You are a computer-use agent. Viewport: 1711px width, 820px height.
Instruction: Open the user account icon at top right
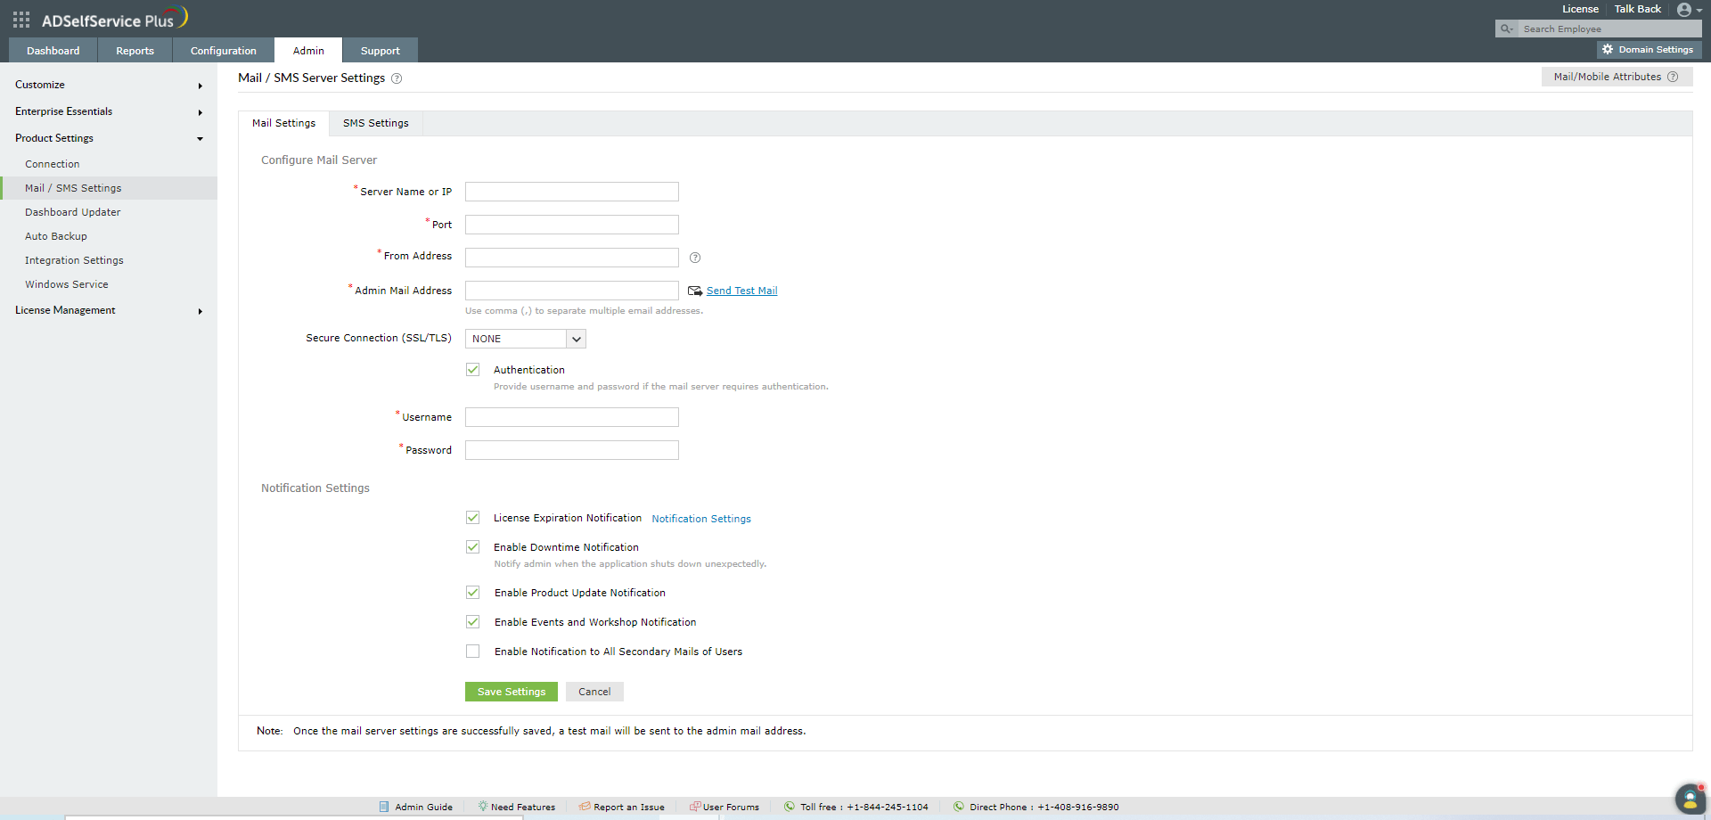point(1686,10)
